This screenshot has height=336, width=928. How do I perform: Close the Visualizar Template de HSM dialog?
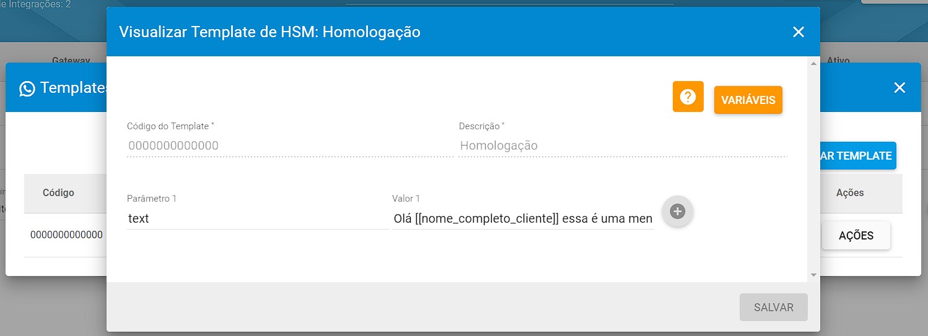[799, 32]
